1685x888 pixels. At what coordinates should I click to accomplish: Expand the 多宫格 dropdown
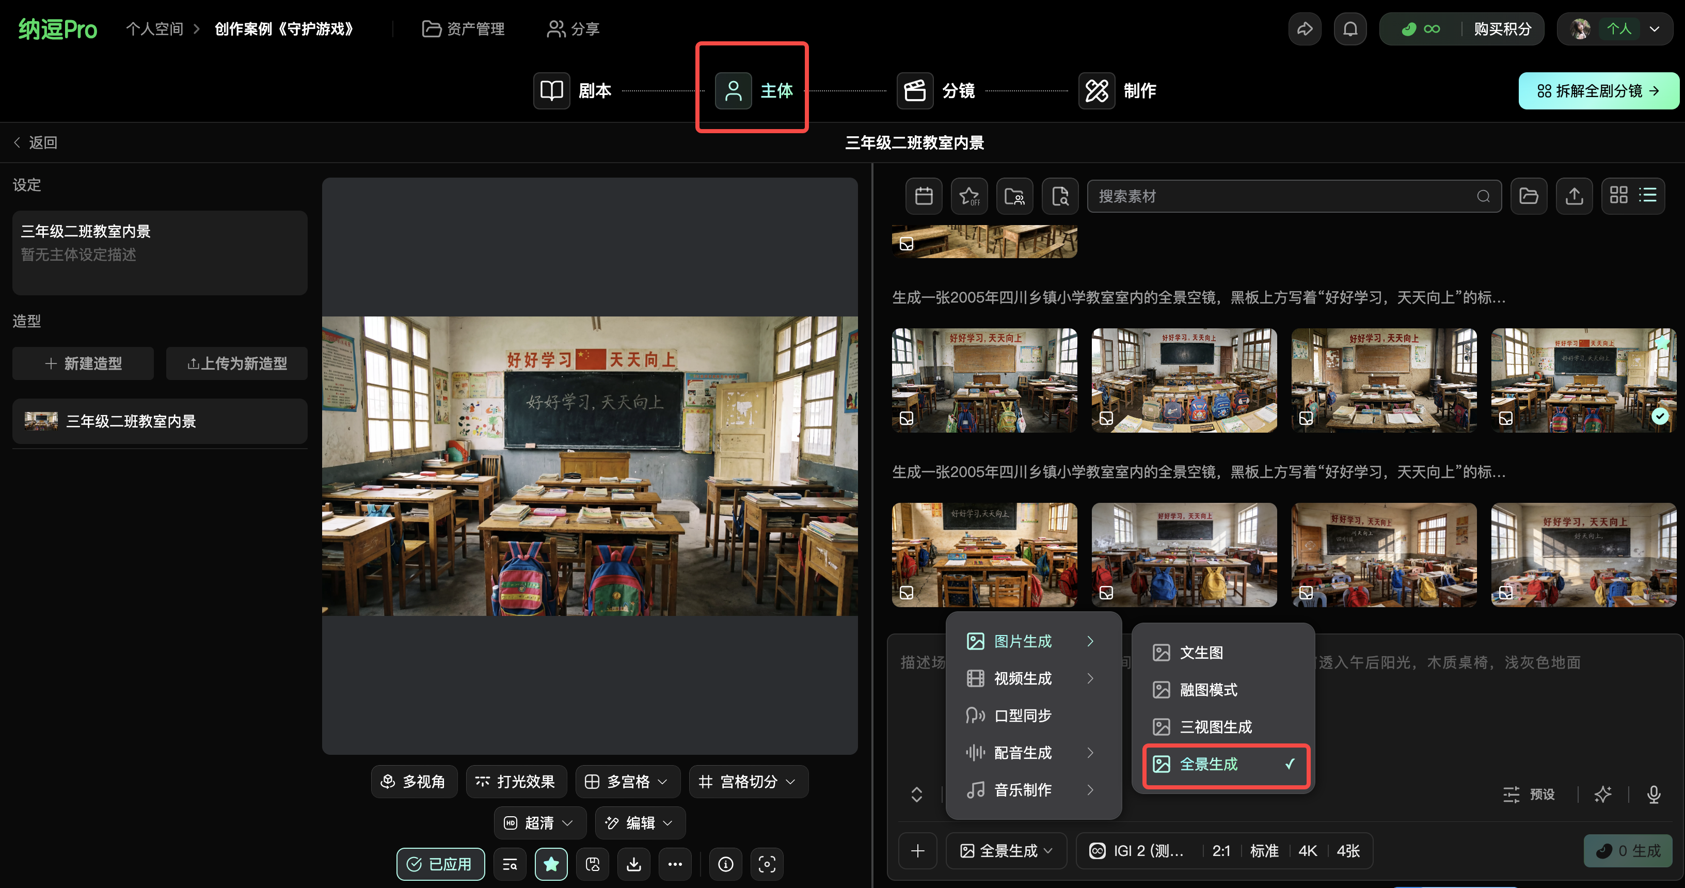[x=627, y=781]
